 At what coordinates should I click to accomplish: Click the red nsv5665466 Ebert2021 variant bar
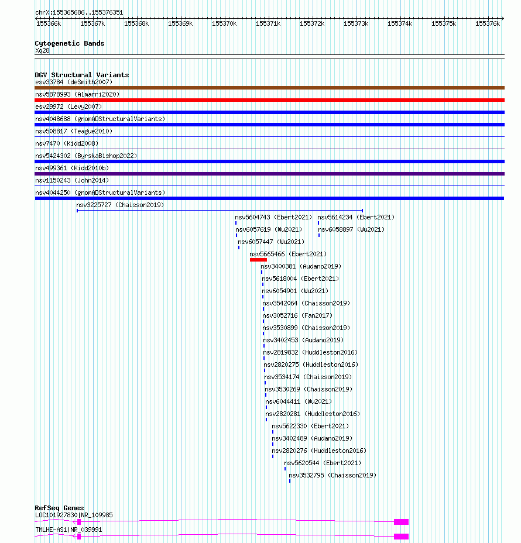tap(258, 260)
